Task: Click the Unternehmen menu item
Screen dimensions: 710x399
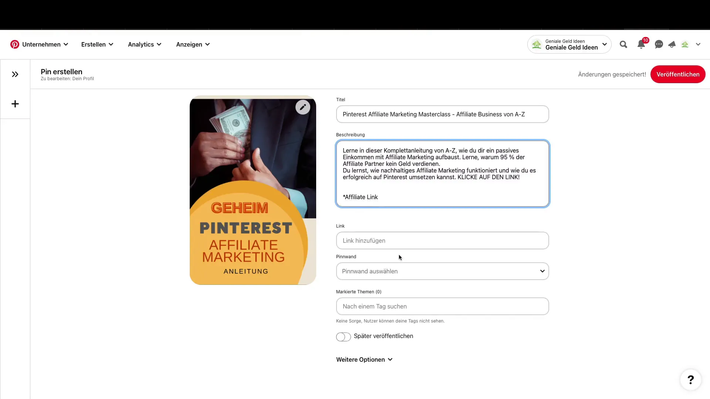Action: [x=41, y=44]
